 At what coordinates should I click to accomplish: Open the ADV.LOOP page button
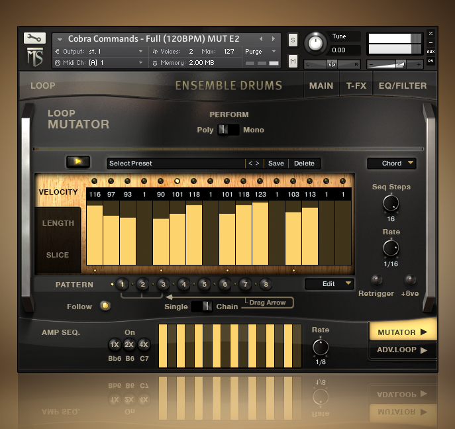tap(403, 350)
